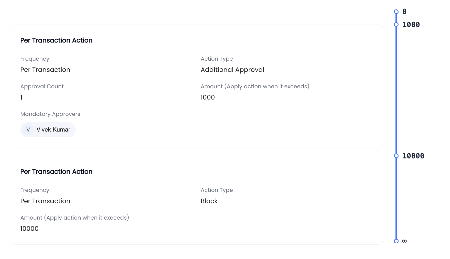Click the second Per Transaction Action heading
Screen dimensions: 450x259
point(56,172)
